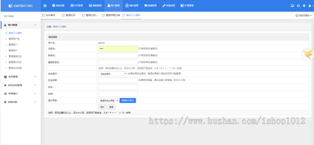Open 管理操作日志 in the sidebar

pos(15,62)
